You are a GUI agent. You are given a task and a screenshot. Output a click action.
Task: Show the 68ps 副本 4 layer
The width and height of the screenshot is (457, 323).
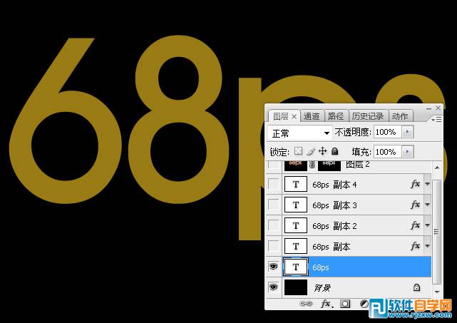[273, 184]
